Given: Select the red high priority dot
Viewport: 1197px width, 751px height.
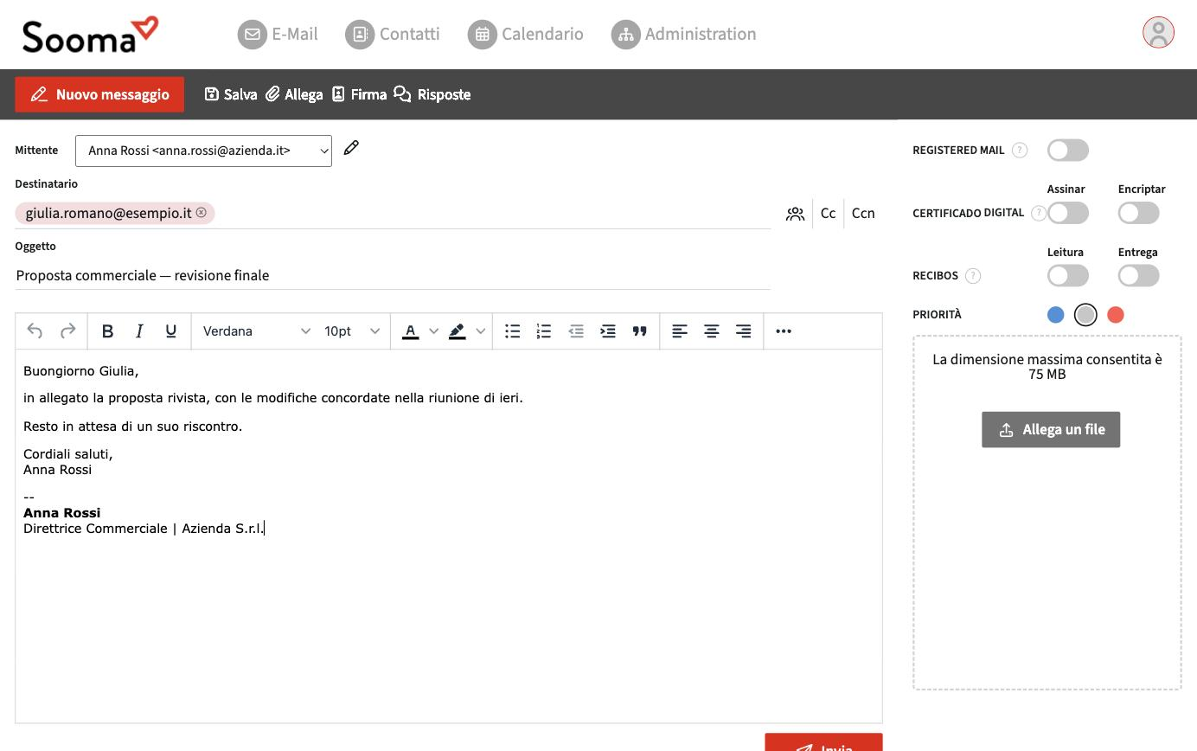Looking at the screenshot, I should [x=1116, y=315].
